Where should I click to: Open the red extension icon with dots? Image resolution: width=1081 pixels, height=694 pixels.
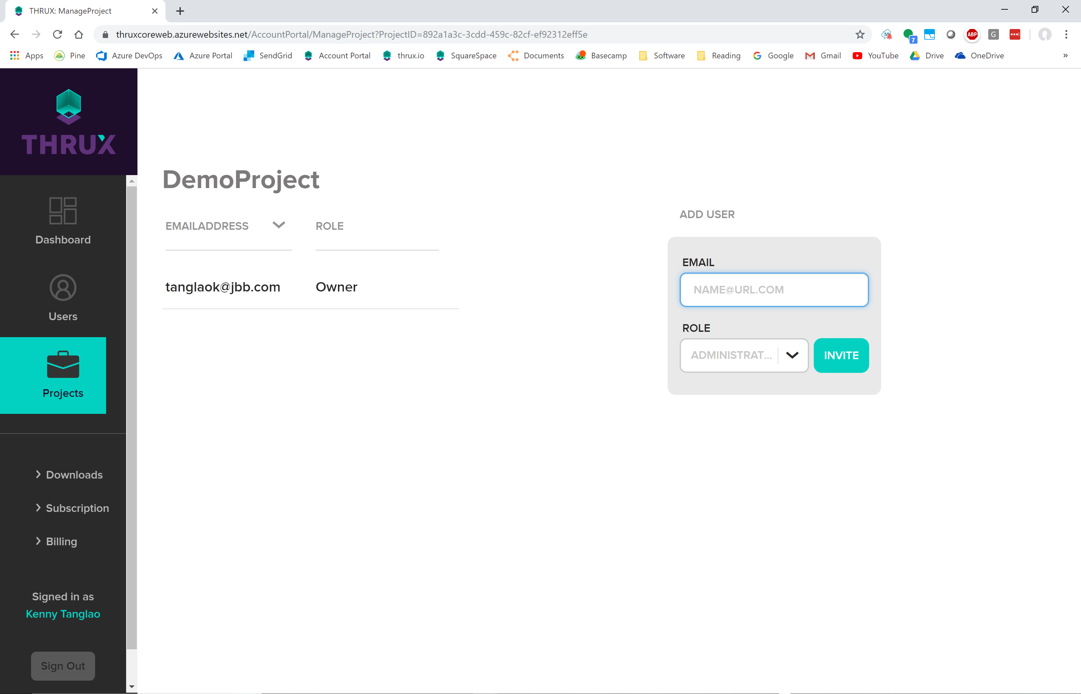(x=1015, y=34)
